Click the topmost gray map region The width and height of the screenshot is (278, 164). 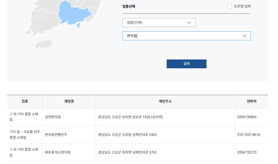pos(52,2)
